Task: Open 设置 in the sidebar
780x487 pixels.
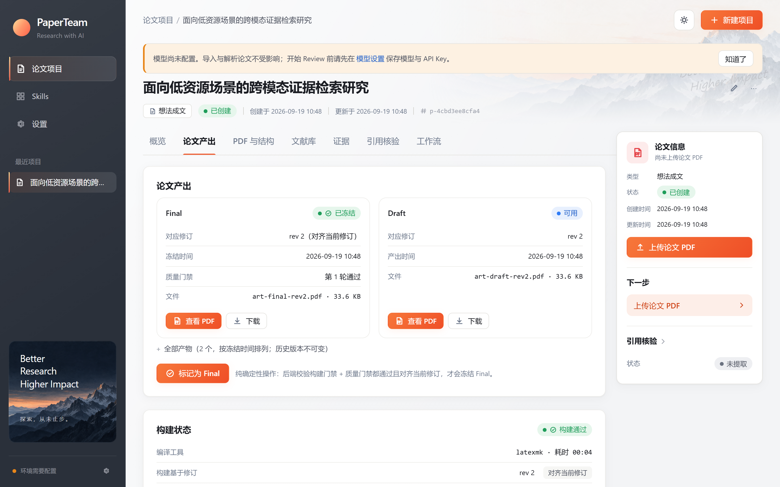Action: point(63,124)
